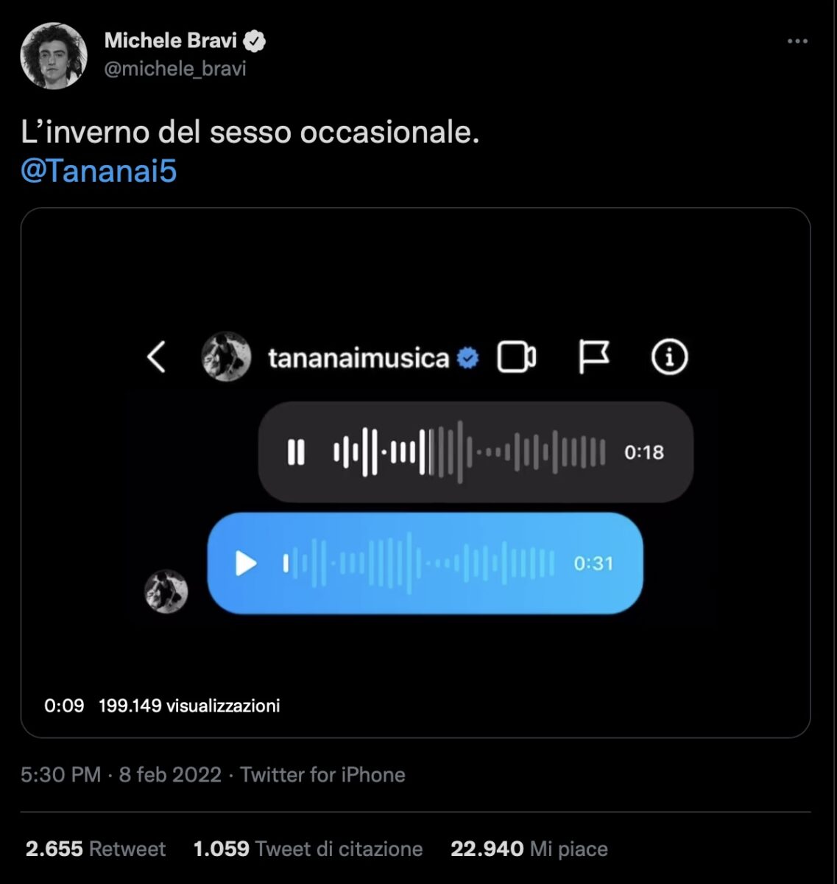
Task: Click the @michele_bravi handle
Action: coord(175,69)
